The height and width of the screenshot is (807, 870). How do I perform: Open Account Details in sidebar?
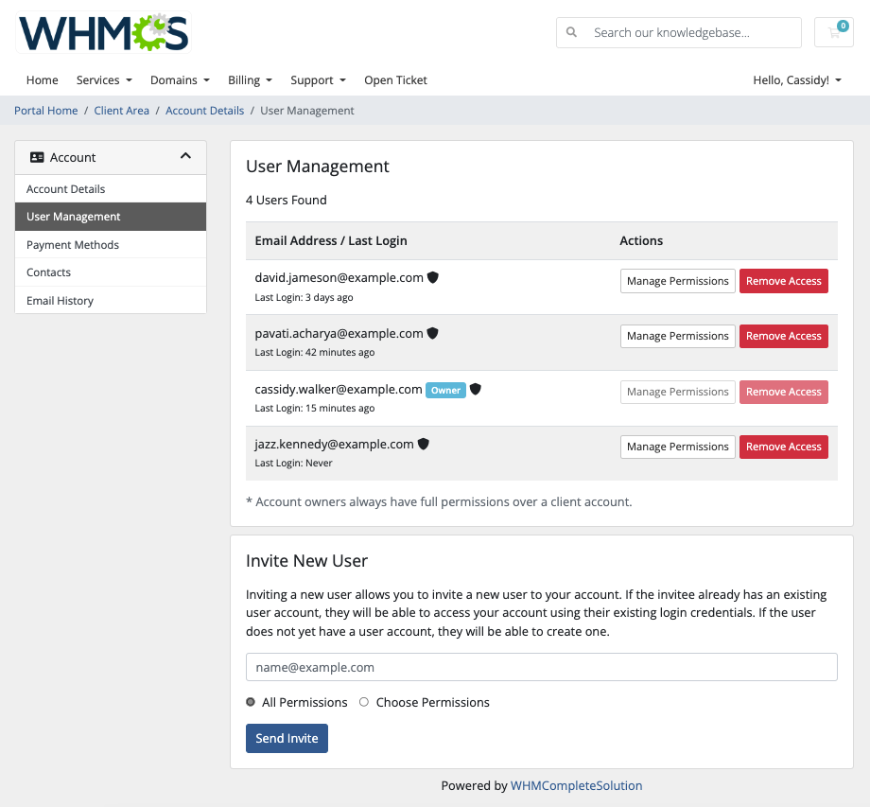coord(111,188)
